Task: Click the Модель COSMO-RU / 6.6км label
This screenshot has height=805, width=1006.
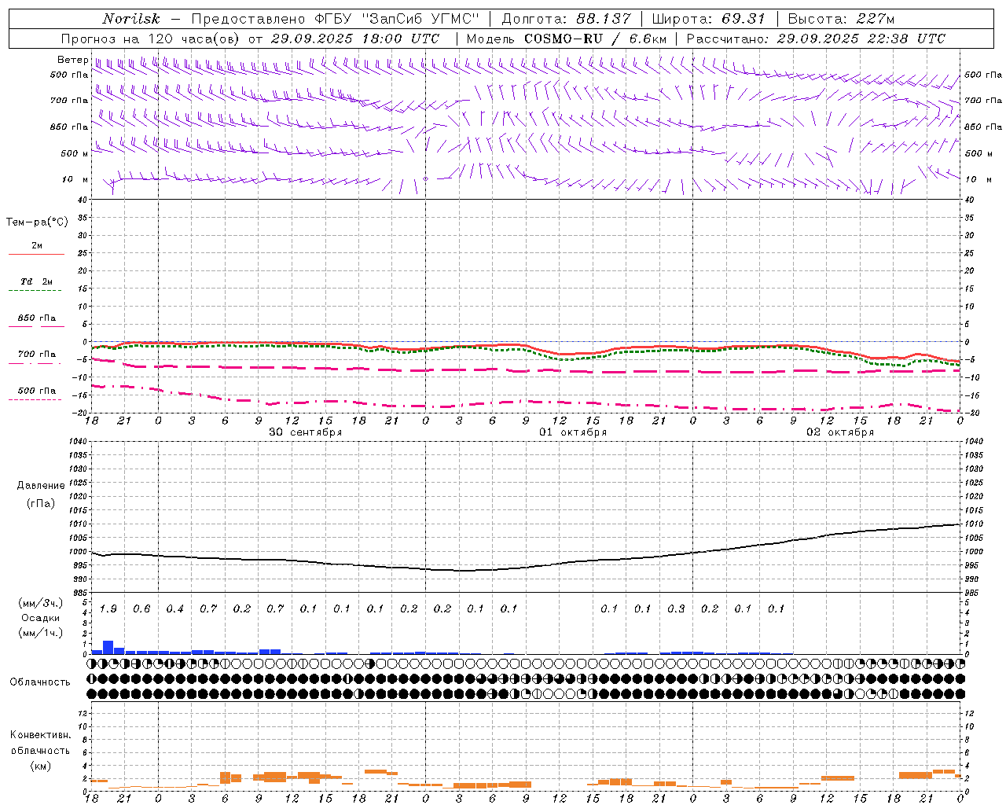Action: coord(566,39)
